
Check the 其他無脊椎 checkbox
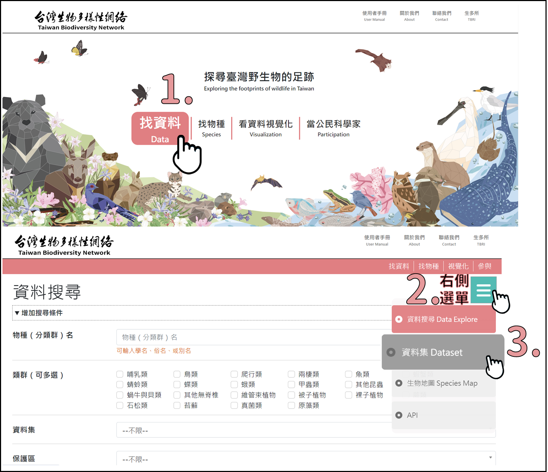(x=177, y=395)
